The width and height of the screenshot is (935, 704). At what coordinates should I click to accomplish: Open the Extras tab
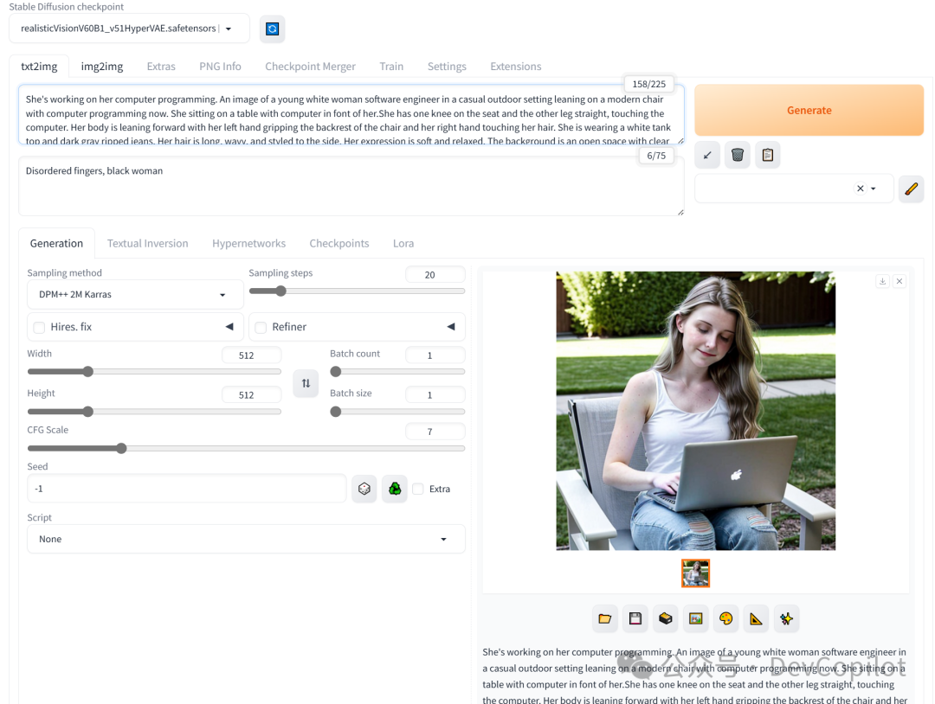161,66
